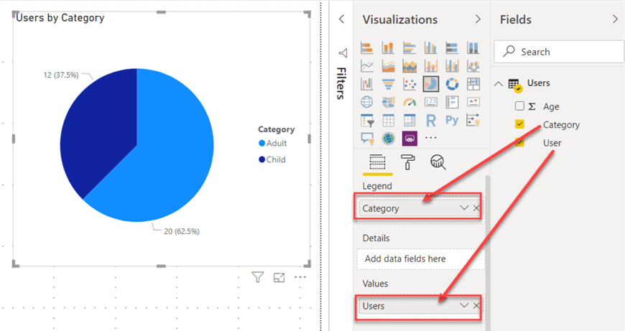The height and width of the screenshot is (331, 625).
Task: Select the Stacked bar chart visual
Action: [366, 48]
